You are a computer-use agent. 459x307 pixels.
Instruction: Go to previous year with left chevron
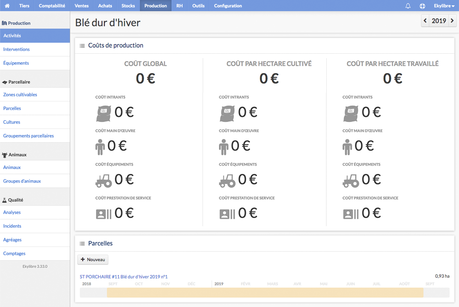click(x=425, y=21)
